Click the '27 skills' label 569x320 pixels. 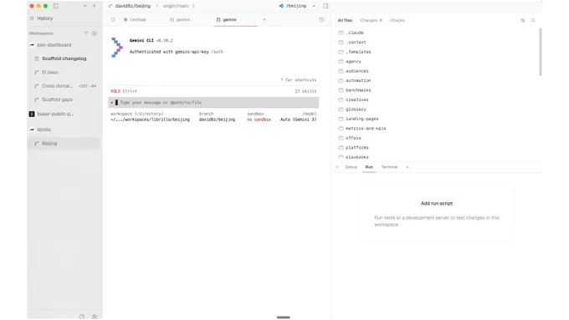(305, 91)
